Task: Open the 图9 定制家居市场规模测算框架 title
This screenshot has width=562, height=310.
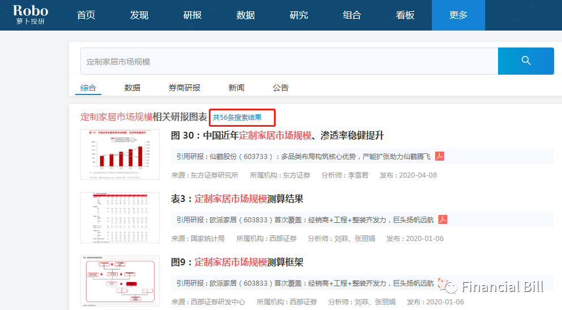Action: pos(237,262)
